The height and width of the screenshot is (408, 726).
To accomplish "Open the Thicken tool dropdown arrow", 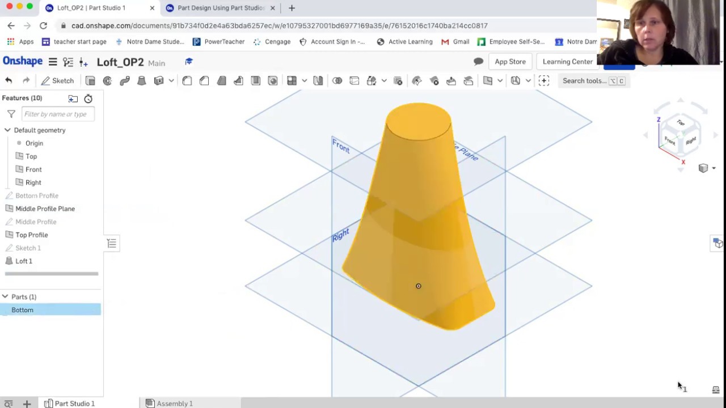I will 171,80.
